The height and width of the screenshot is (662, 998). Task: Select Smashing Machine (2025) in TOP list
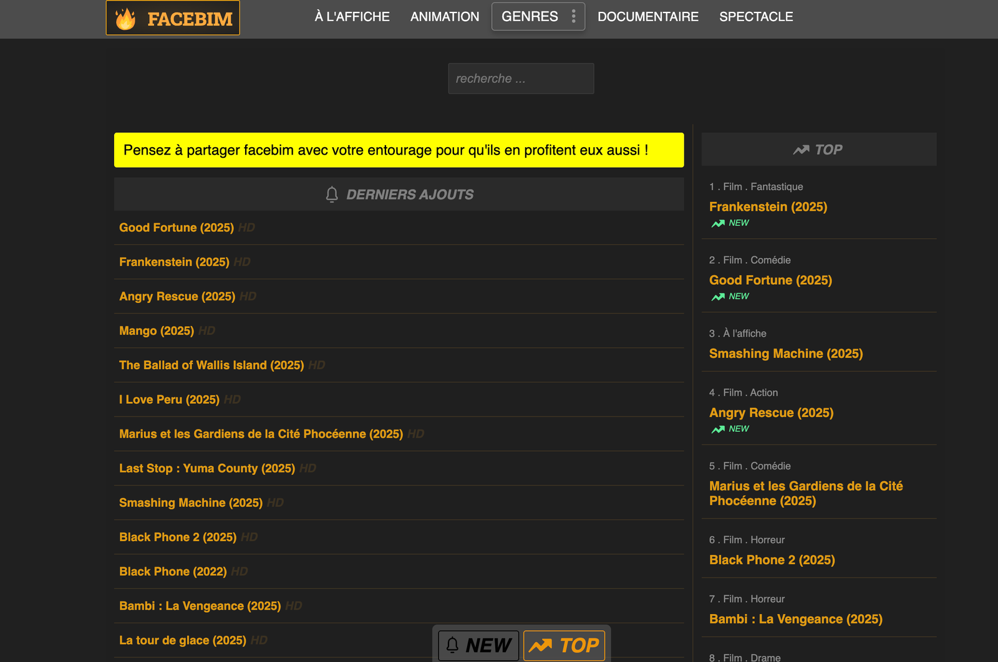(786, 353)
